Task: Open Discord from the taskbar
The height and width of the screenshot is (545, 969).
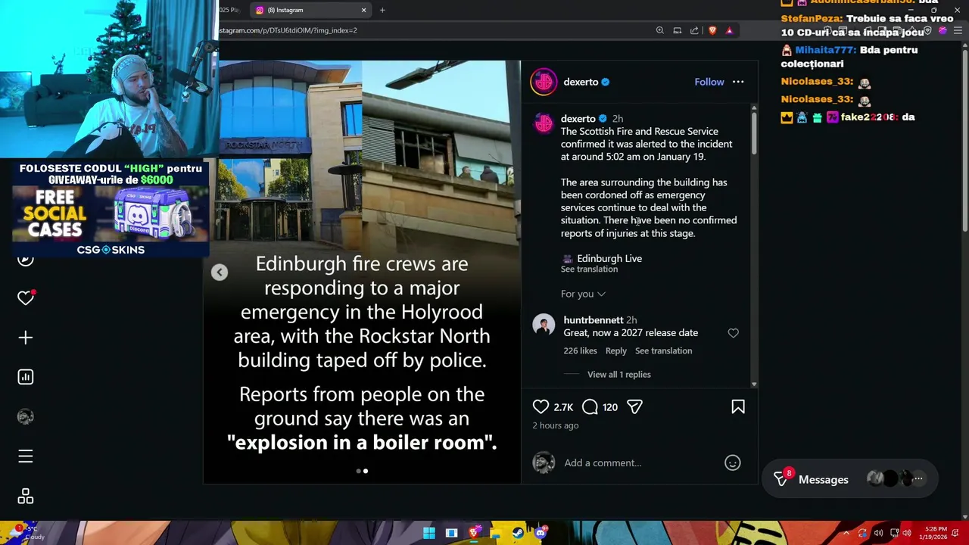Action: (x=540, y=533)
